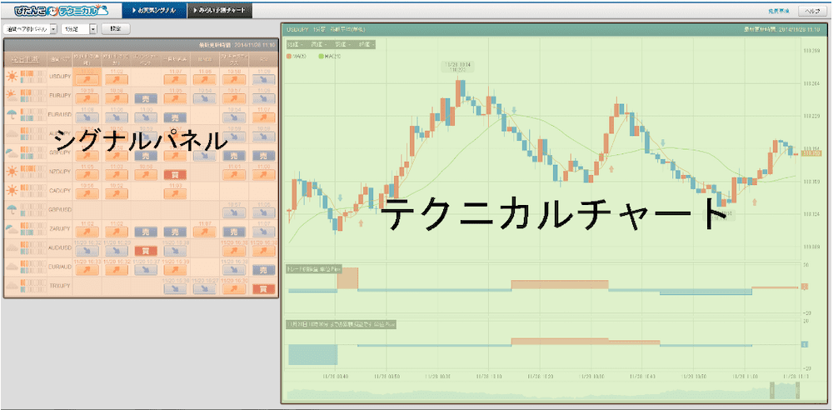Click the GBP/USD ストキャスティクス down-arrow signal
The image size is (833, 410).
[234, 212]
